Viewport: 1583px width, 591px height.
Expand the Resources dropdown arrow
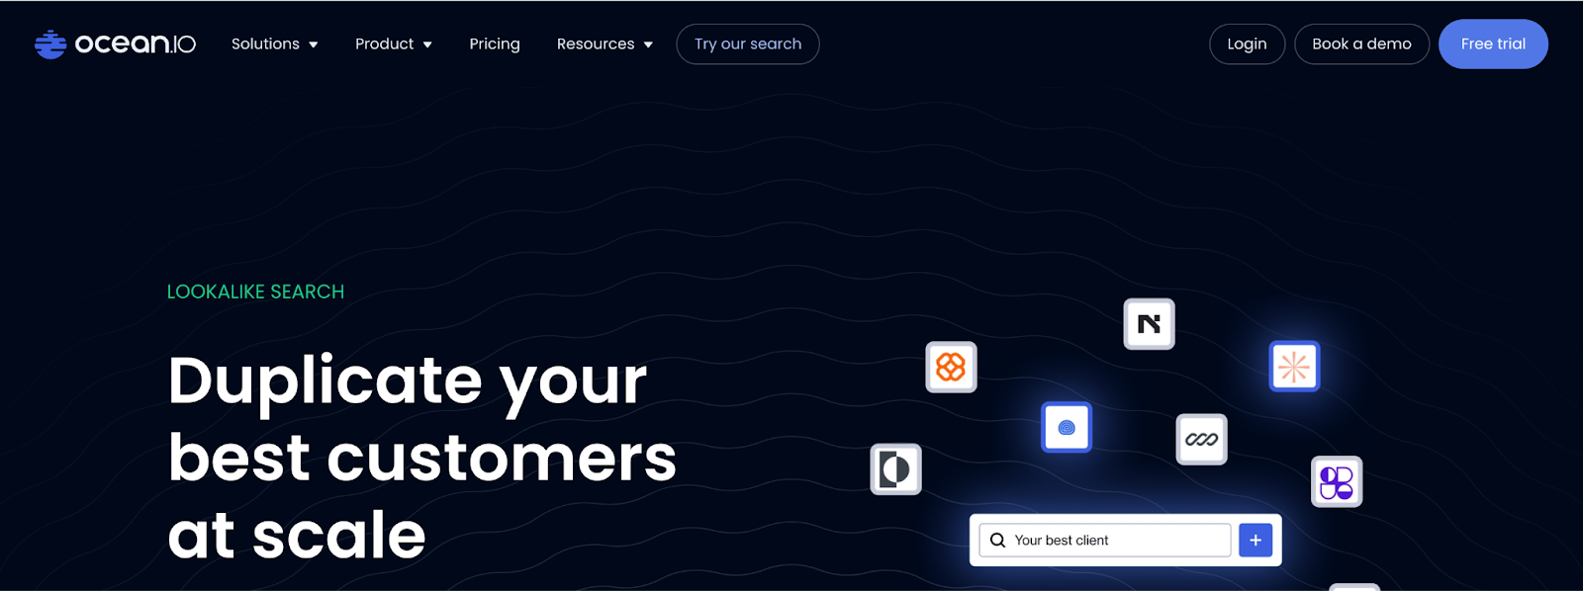pyautogui.click(x=648, y=44)
